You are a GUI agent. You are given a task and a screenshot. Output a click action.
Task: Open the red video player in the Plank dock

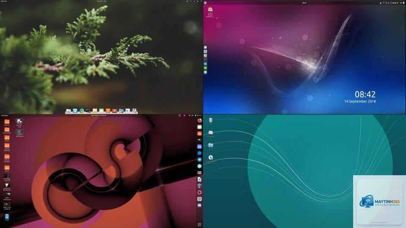[x=115, y=111]
